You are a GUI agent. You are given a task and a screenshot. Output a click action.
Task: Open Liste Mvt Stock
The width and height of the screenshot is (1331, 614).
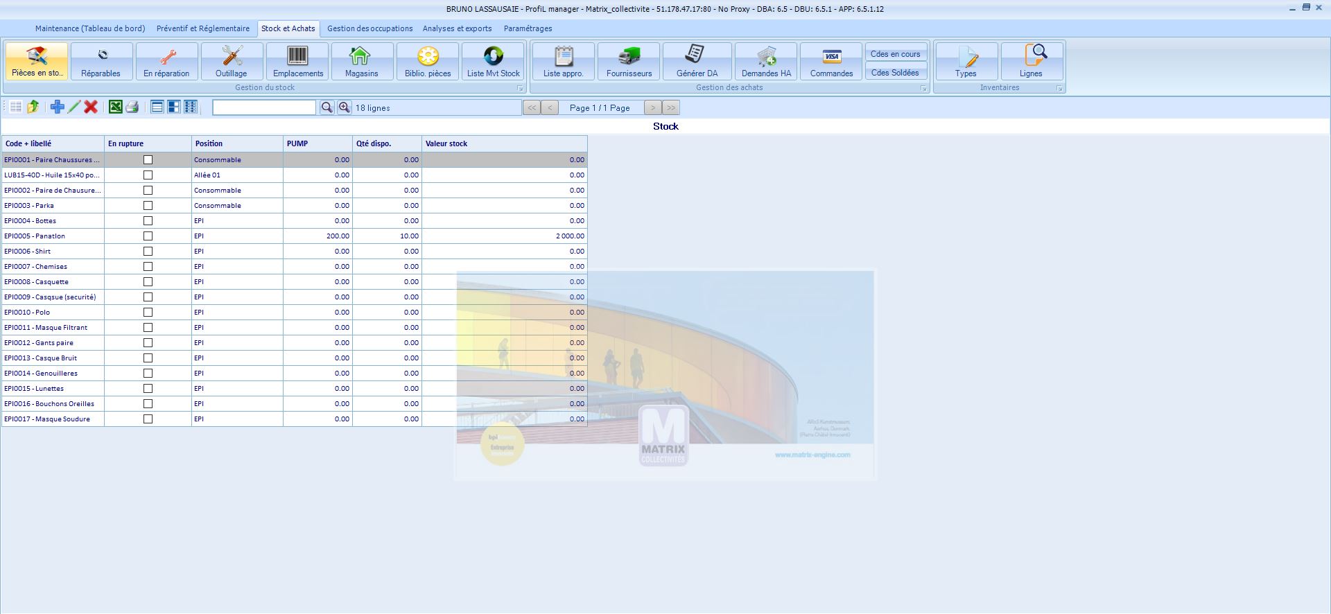(494, 61)
